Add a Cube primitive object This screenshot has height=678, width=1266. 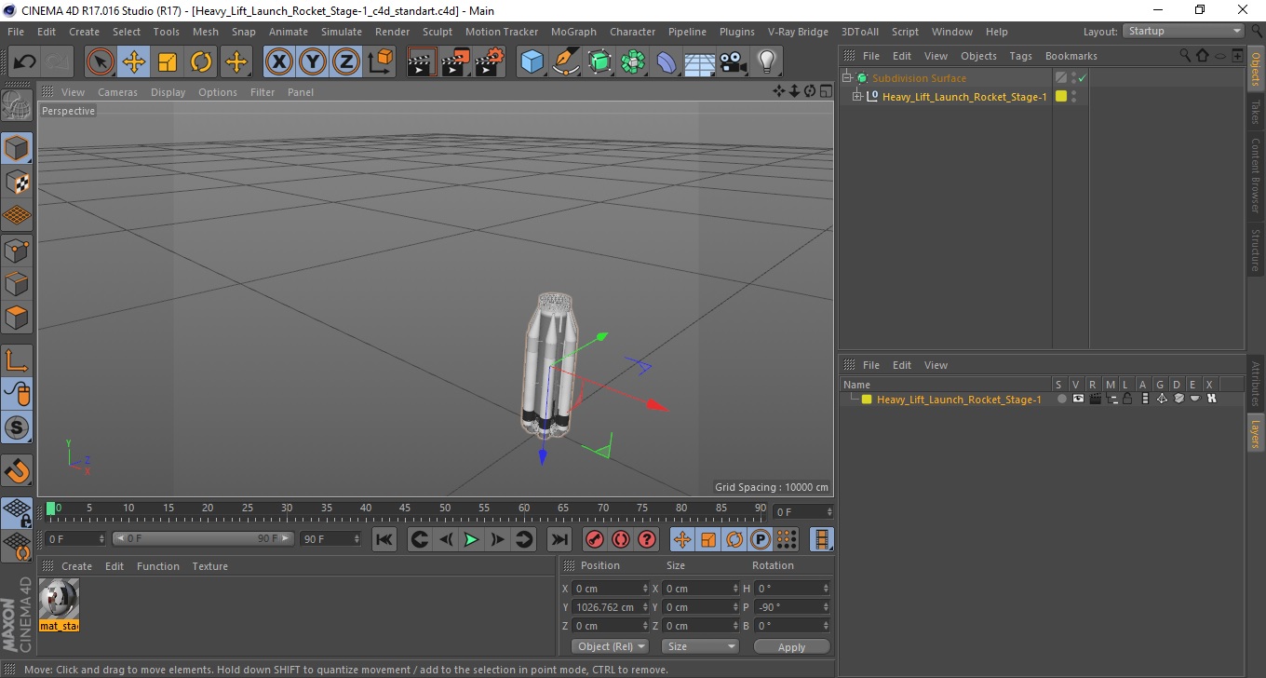532,62
